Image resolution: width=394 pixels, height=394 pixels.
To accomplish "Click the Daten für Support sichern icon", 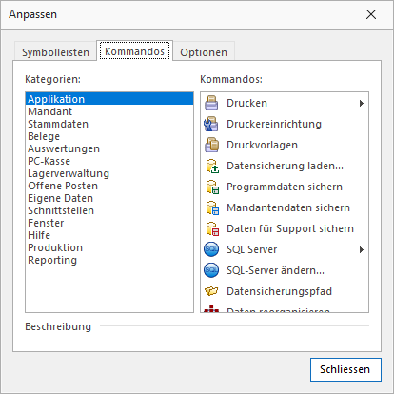I will [212, 228].
